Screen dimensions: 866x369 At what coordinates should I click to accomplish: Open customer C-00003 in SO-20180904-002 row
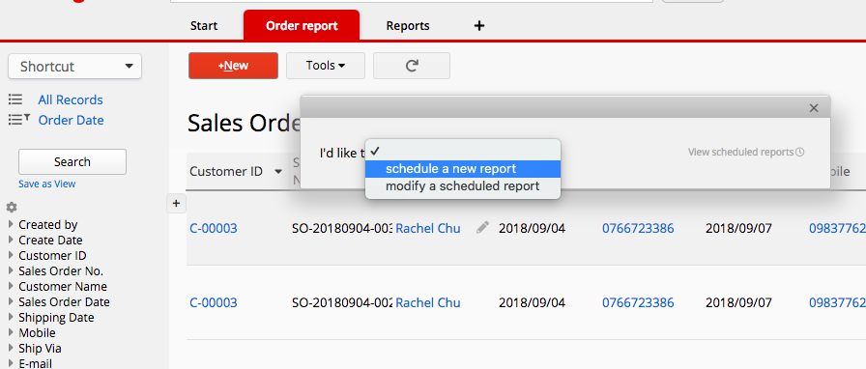click(214, 302)
